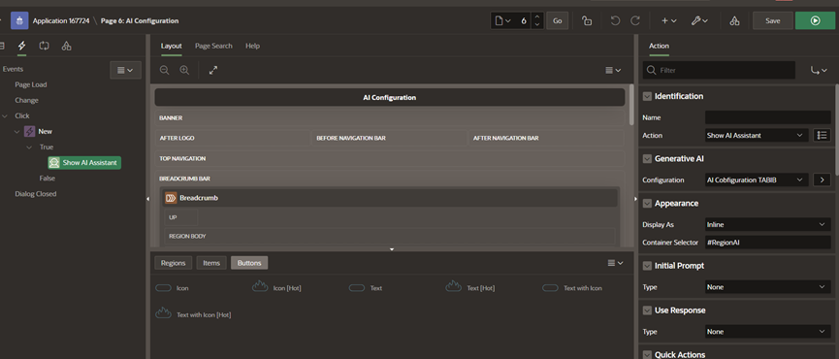Screen dimensions: 839x359
Task: Select the AI Configuration page header
Action: [390, 97]
